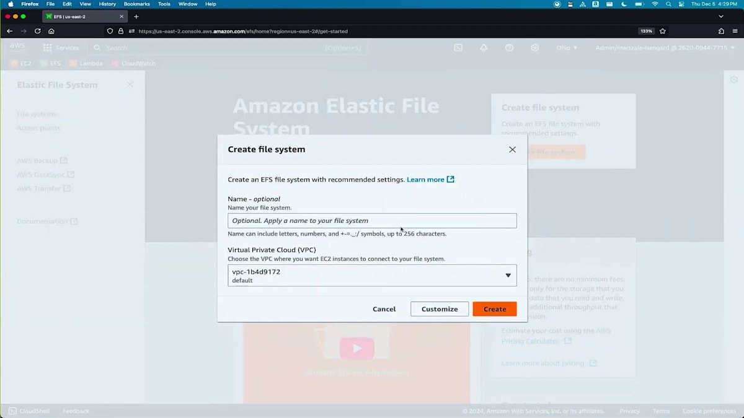Open the macOS Control Center icon

tap(681, 4)
